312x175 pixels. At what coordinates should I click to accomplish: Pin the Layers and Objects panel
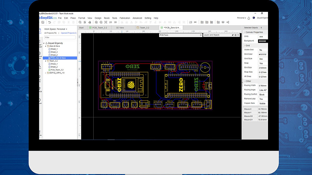click(x=232, y=35)
